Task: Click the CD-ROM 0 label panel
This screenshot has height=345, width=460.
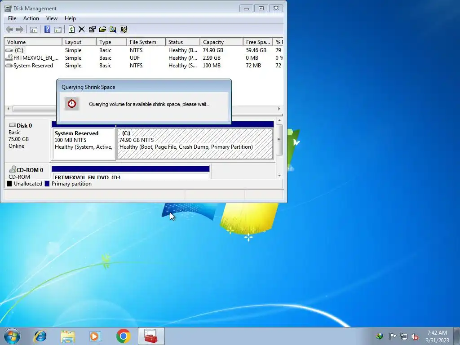Action: tap(27, 172)
